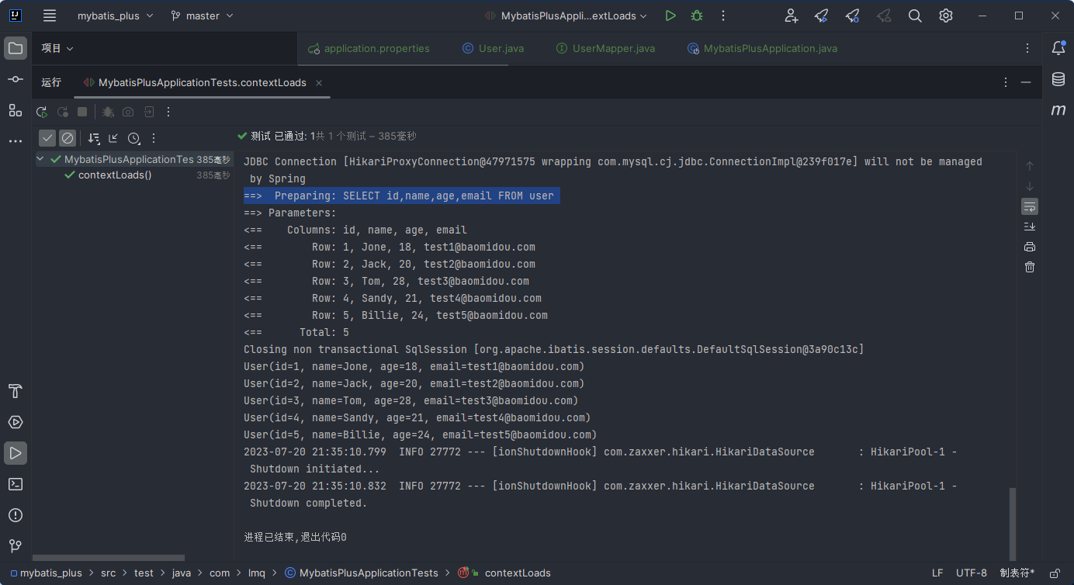The height and width of the screenshot is (585, 1074).
Task: Jump to next occurrence with down arrow
Action: click(1030, 186)
